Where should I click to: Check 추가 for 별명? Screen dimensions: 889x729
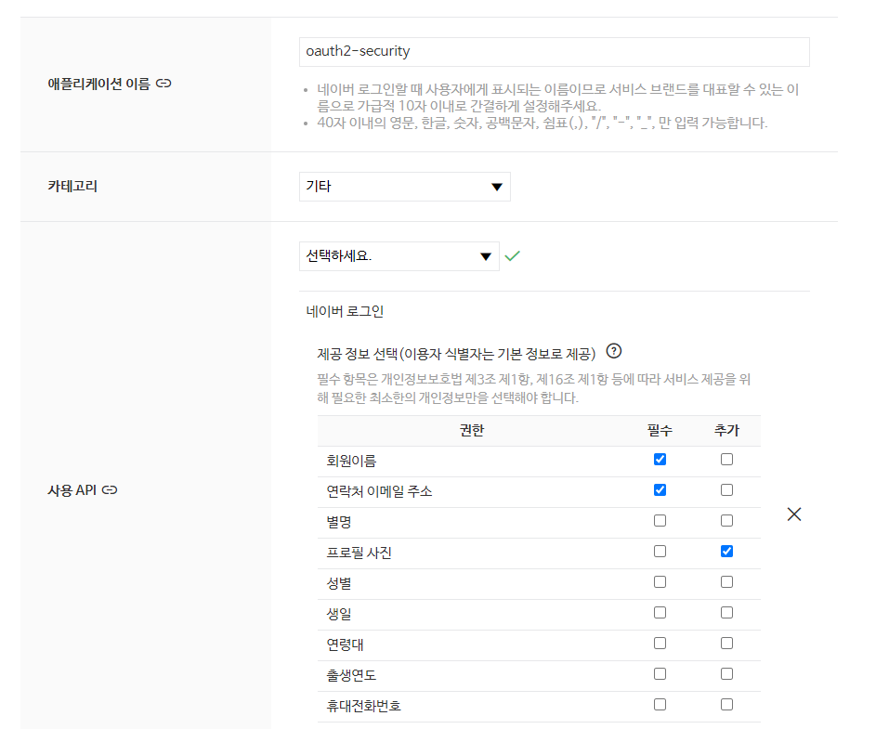pos(726,520)
